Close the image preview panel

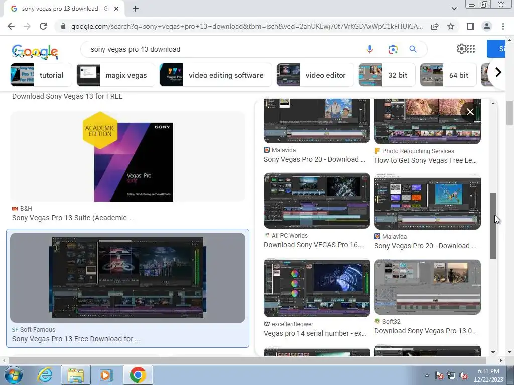(470, 112)
